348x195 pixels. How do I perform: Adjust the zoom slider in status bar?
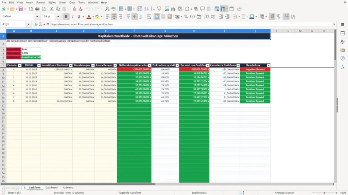click(x=325, y=193)
